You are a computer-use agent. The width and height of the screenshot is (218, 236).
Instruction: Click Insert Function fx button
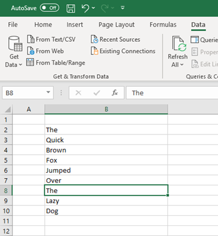click(x=115, y=93)
